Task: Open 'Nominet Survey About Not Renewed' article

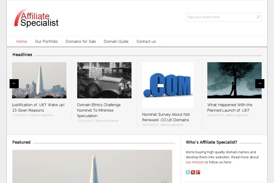Action: tap(166, 117)
